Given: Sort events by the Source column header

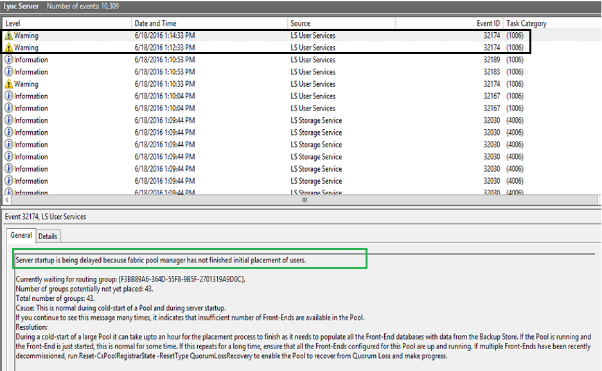Looking at the screenshot, I should (x=341, y=23).
